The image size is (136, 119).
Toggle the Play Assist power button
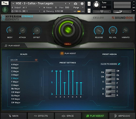point(62,53)
